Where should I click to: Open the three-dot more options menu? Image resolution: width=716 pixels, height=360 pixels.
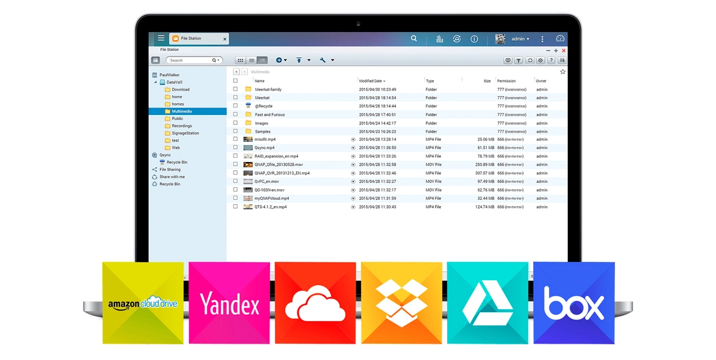542,39
